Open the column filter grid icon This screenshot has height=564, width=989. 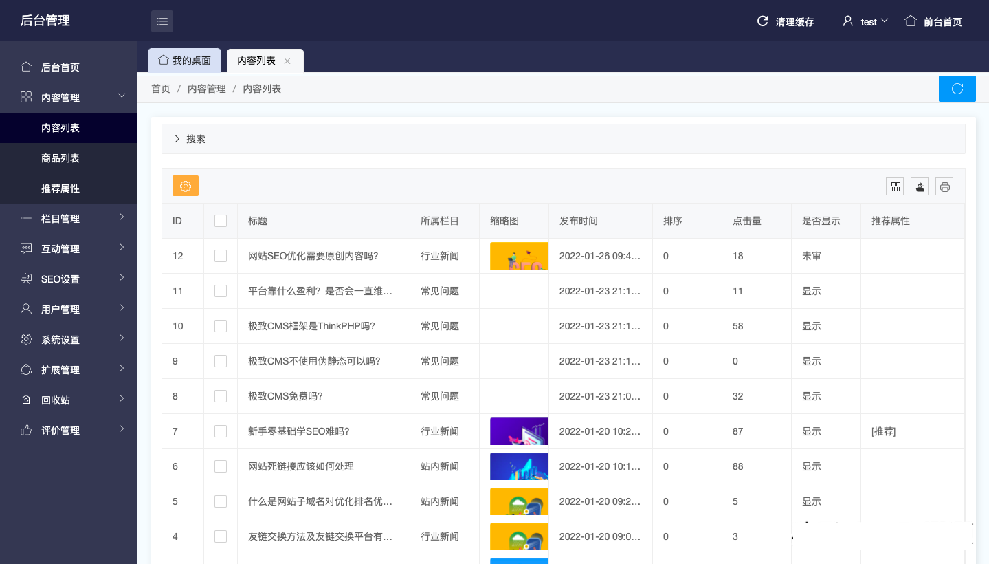tap(896, 186)
